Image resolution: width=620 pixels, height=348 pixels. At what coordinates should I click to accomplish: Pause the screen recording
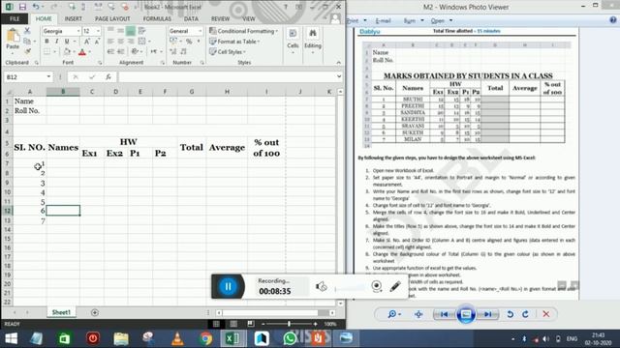(228, 286)
